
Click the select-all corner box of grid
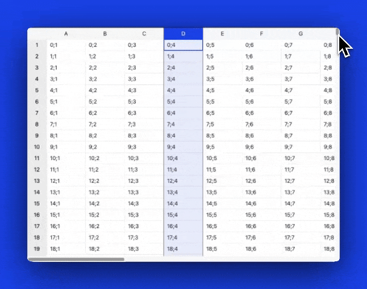click(x=37, y=34)
